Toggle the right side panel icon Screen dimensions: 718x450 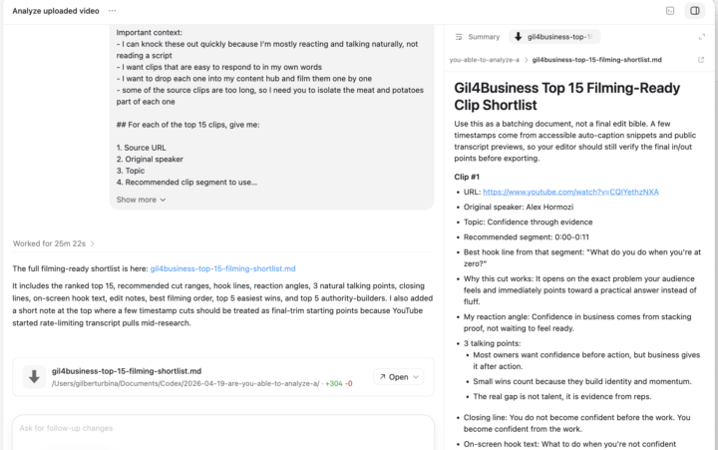[x=695, y=11]
